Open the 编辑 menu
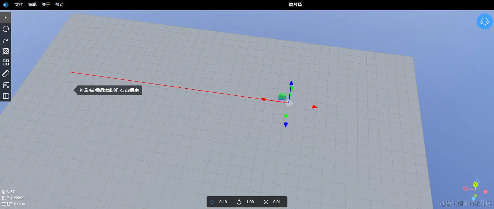This screenshot has width=494, height=209. coord(32,4)
